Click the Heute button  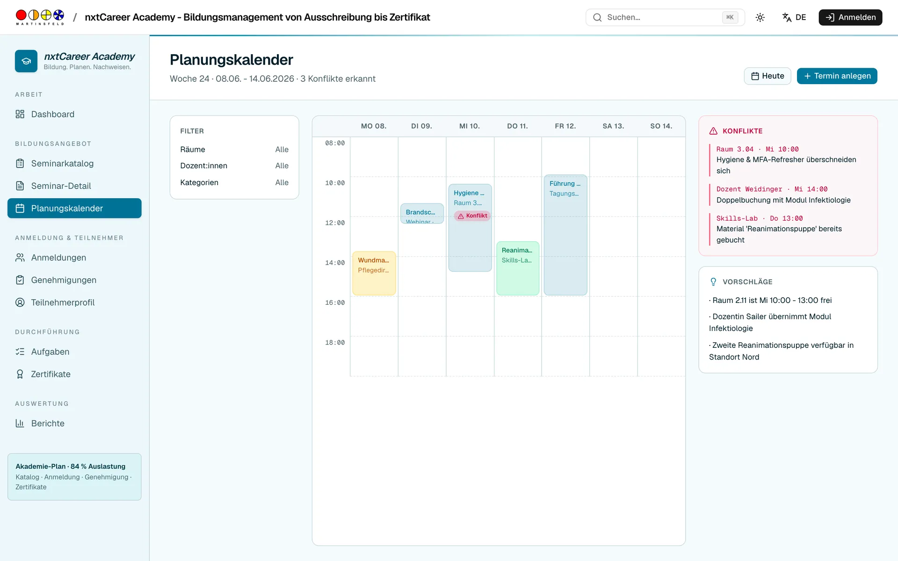[x=768, y=76]
